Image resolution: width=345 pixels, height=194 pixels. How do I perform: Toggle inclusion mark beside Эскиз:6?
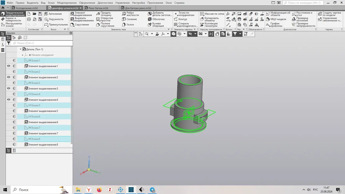point(14,116)
